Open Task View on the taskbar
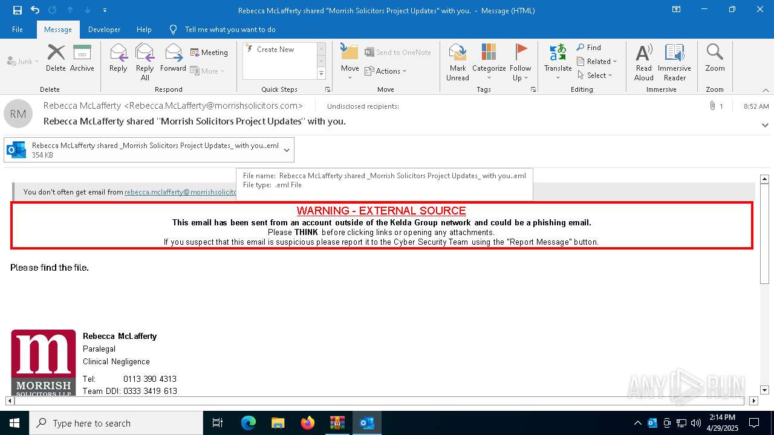The image size is (774, 435). point(218,423)
